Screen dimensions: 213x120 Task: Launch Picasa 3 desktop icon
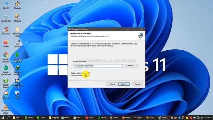click(x=6, y=95)
